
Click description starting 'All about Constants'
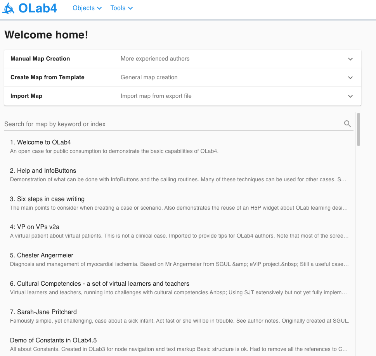179,349
